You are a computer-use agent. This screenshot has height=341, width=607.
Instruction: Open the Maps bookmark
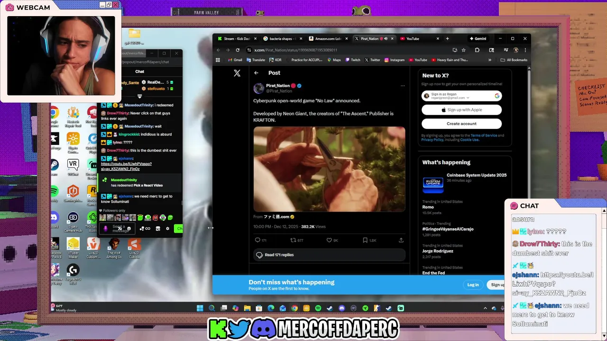(334, 60)
